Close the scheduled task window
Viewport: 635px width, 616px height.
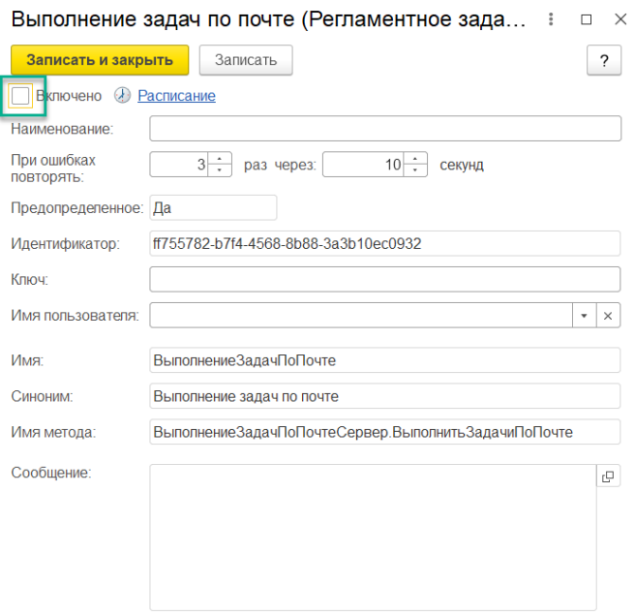(x=617, y=20)
